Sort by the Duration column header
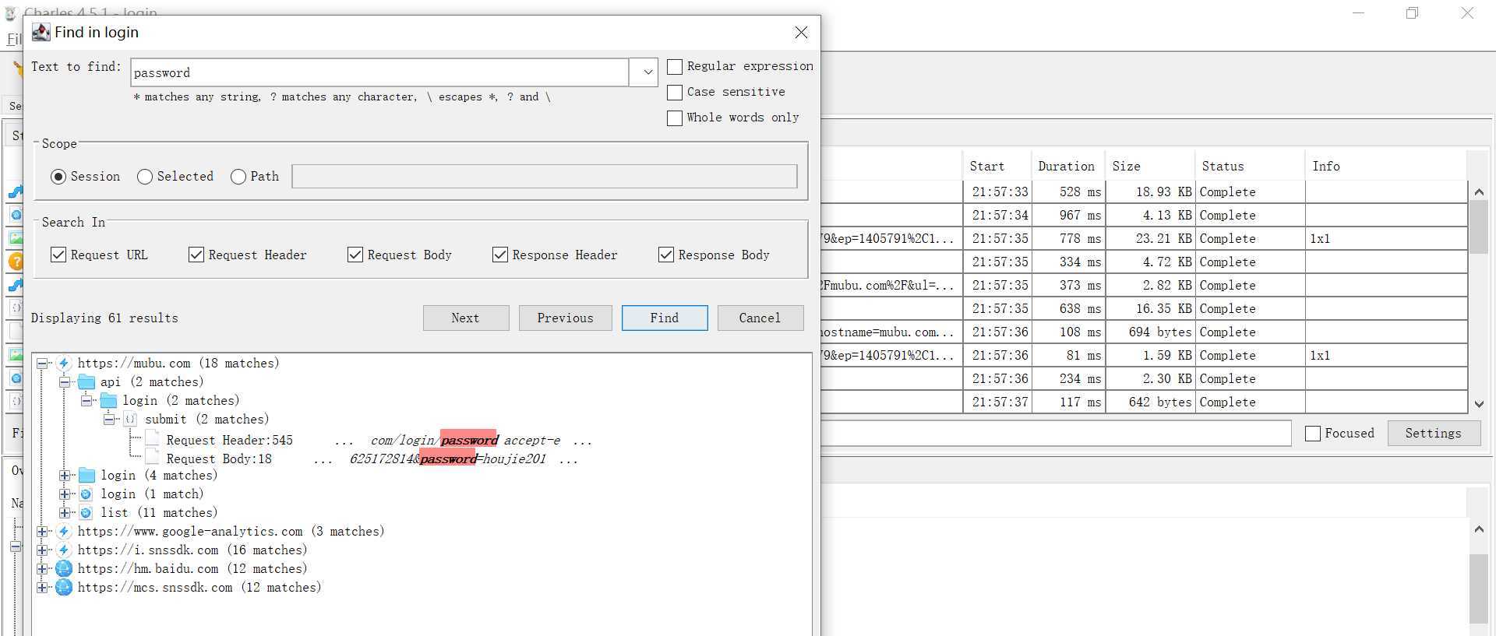 [x=1067, y=166]
